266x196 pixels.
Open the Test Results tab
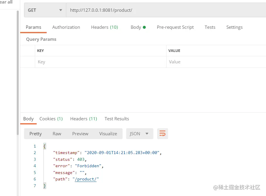pos(117,119)
